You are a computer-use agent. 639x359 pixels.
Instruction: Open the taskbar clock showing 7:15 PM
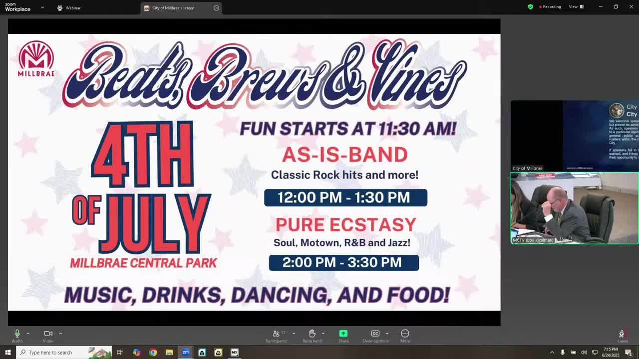(611, 353)
